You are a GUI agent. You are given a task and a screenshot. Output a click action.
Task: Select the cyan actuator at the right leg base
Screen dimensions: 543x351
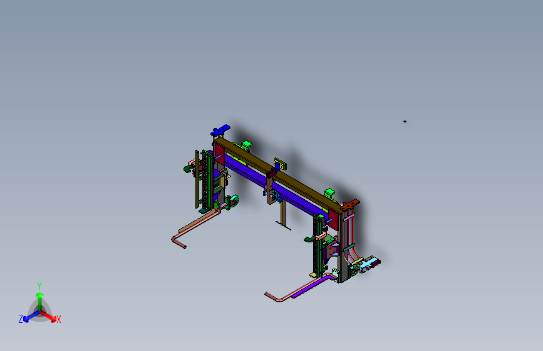pyautogui.click(x=368, y=264)
